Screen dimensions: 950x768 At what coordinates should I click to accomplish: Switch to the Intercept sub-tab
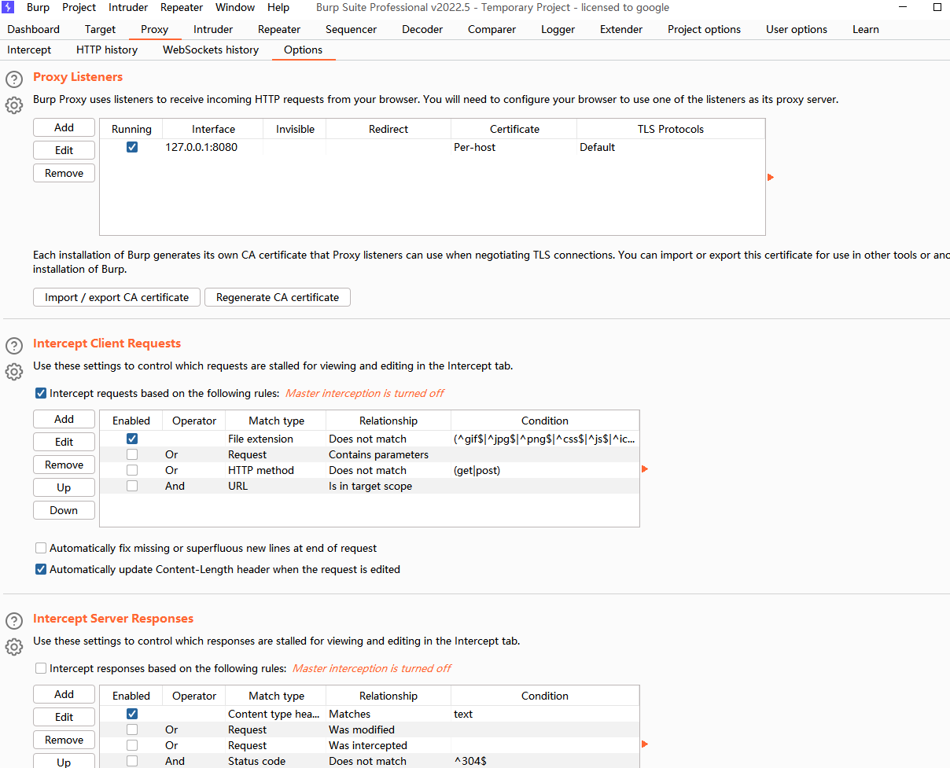tap(29, 50)
